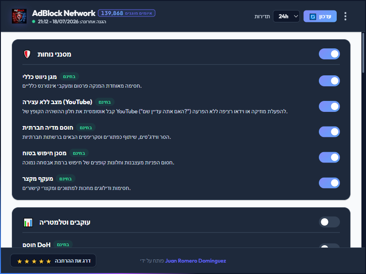Turn off מצב ללא עצירה (YouTube) toggle
The image size is (366, 274).
(329, 106)
